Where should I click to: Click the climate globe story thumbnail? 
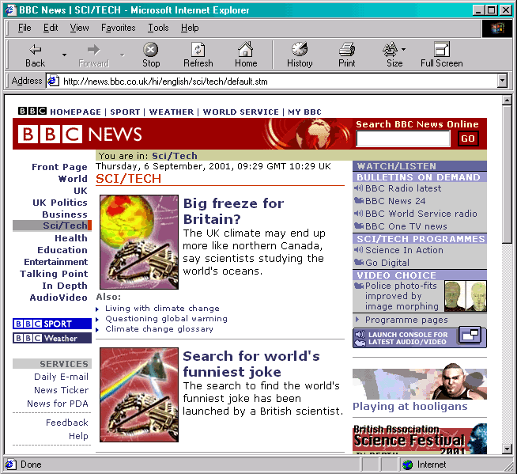coord(139,242)
